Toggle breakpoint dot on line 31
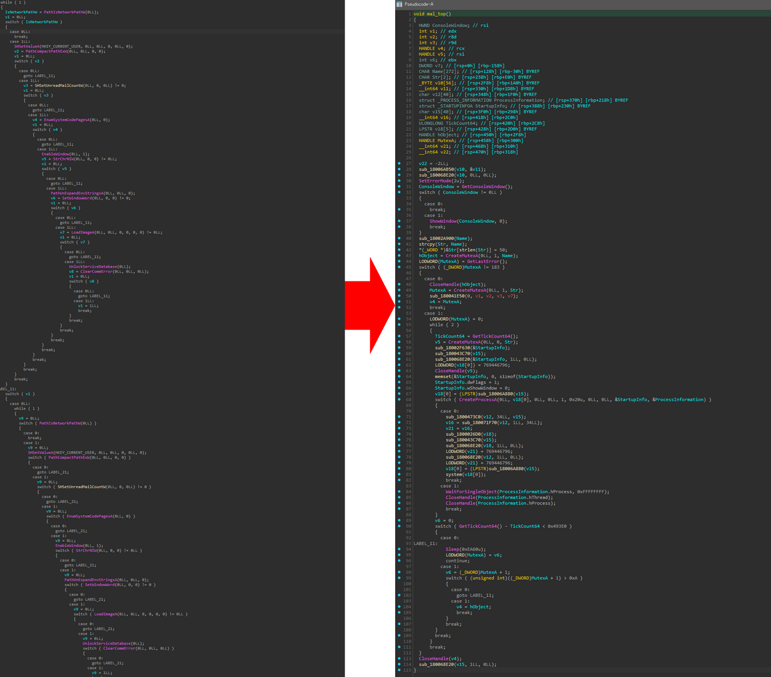 (399, 186)
